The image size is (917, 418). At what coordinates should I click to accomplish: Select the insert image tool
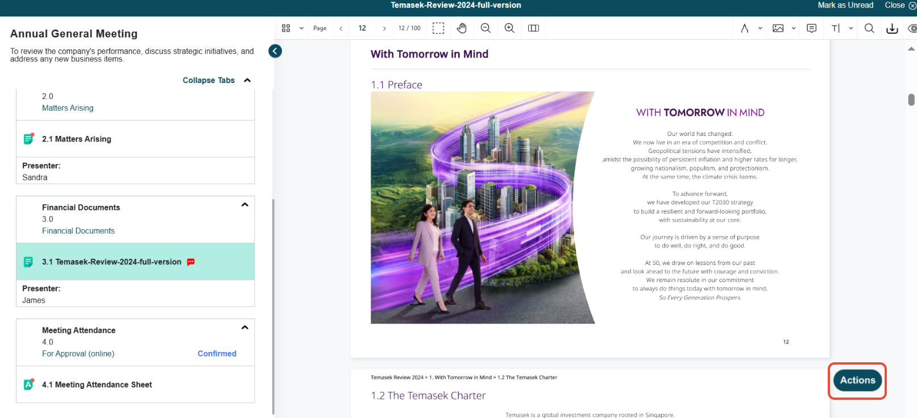778,28
